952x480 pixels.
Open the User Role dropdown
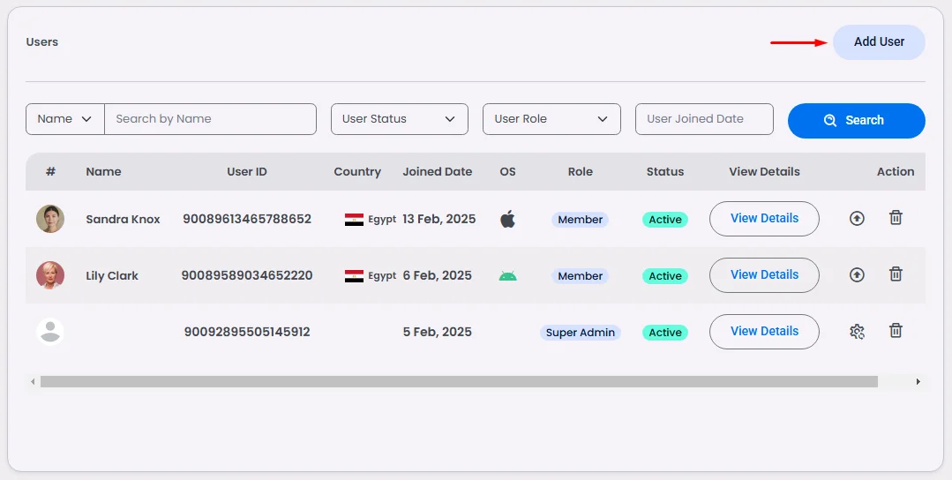[551, 119]
